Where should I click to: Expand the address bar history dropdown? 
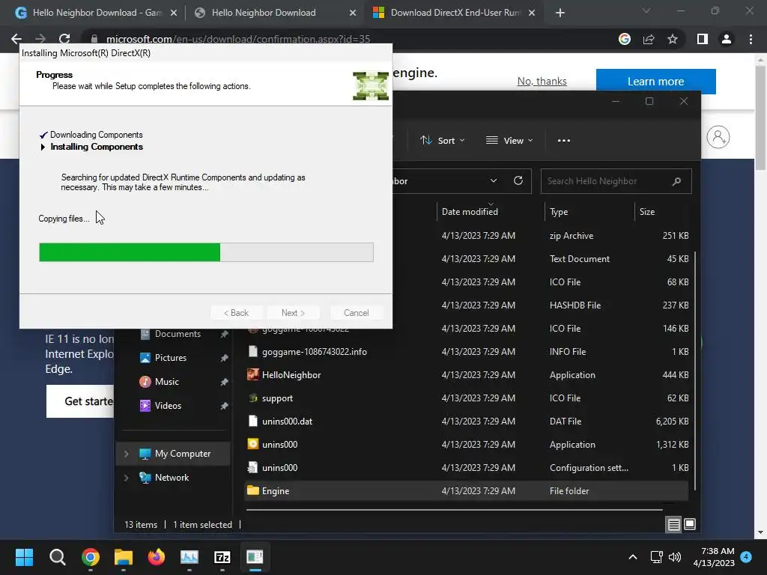493,181
